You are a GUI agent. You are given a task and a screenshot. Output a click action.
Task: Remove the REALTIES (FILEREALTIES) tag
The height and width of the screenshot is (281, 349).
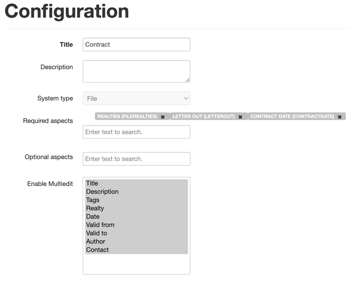[x=162, y=117]
